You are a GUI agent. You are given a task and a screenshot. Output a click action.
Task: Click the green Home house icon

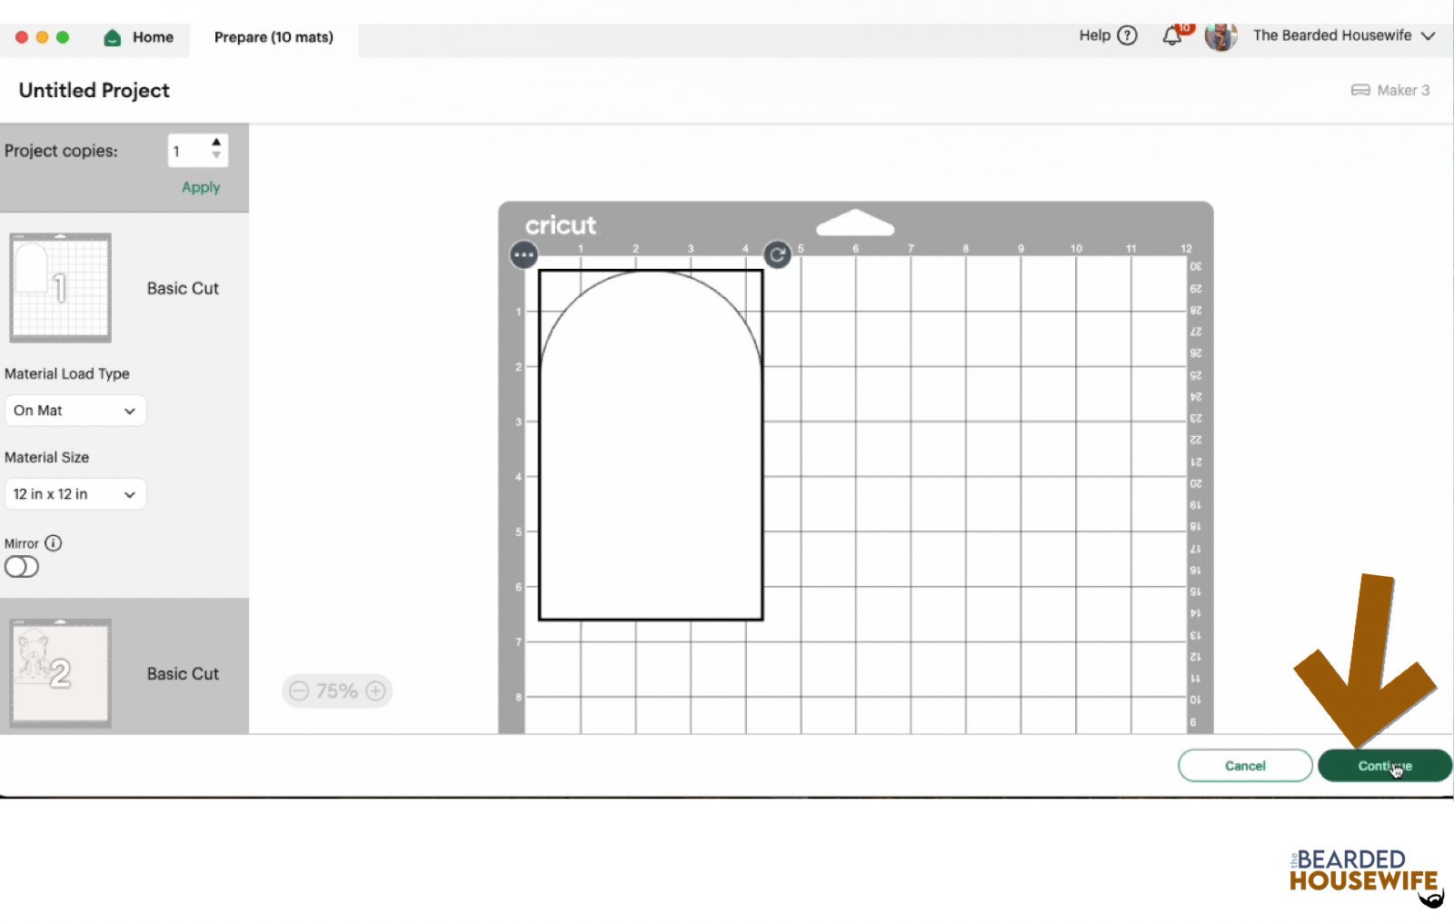pyautogui.click(x=113, y=37)
